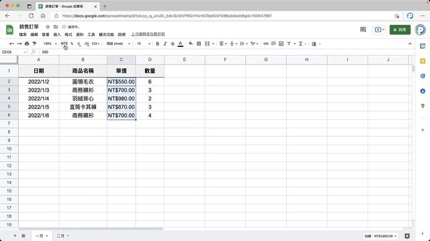Open the Google account avatar
This screenshot has width=430, height=241.
point(421,29)
